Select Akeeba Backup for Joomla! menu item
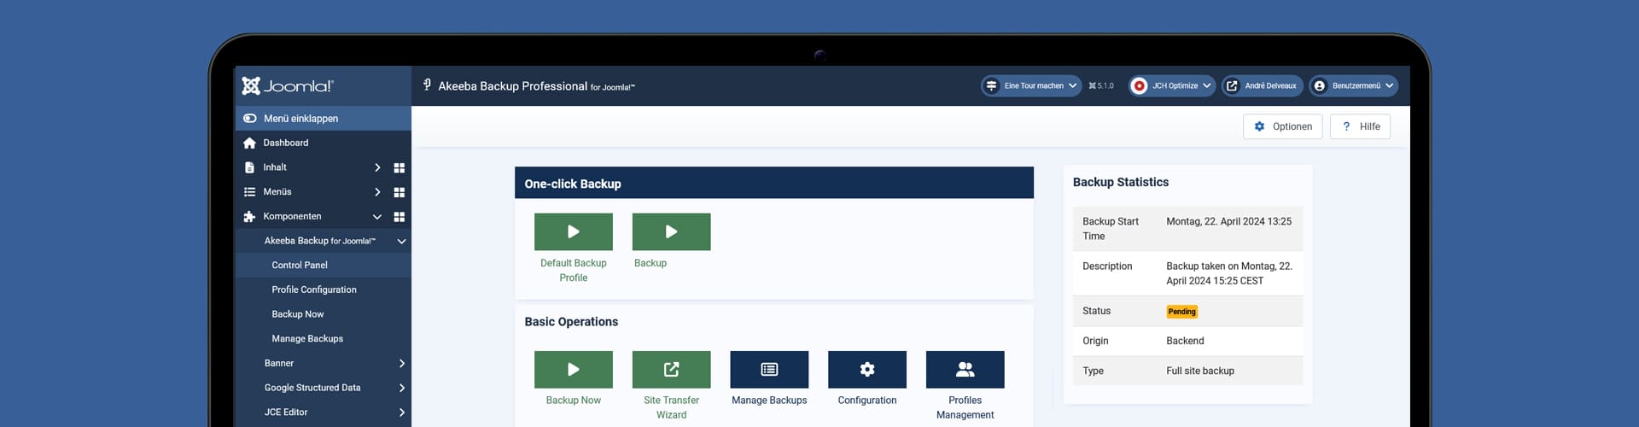The height and width of the screenshot is (427, 1639). [319, 241]
